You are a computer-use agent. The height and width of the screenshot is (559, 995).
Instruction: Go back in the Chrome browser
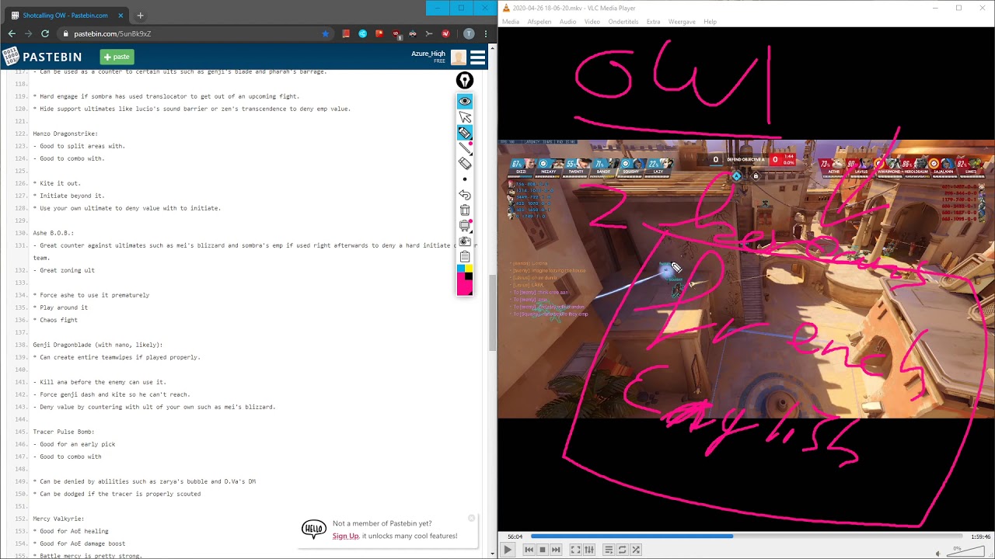pos(12,34)
